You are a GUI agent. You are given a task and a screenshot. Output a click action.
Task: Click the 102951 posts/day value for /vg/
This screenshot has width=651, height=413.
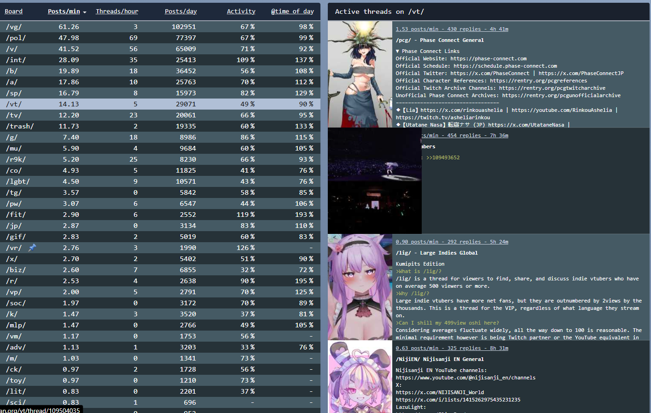tap(184, 27)
